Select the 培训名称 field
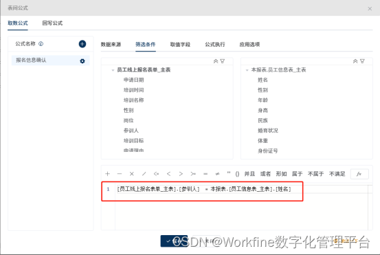Viewport: 380px width, 255px height. tap(134, 100)
